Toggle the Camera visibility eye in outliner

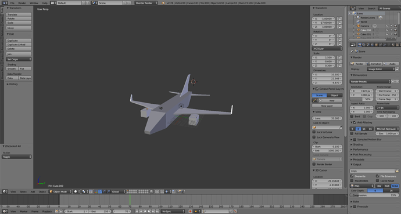pos(387,26)
